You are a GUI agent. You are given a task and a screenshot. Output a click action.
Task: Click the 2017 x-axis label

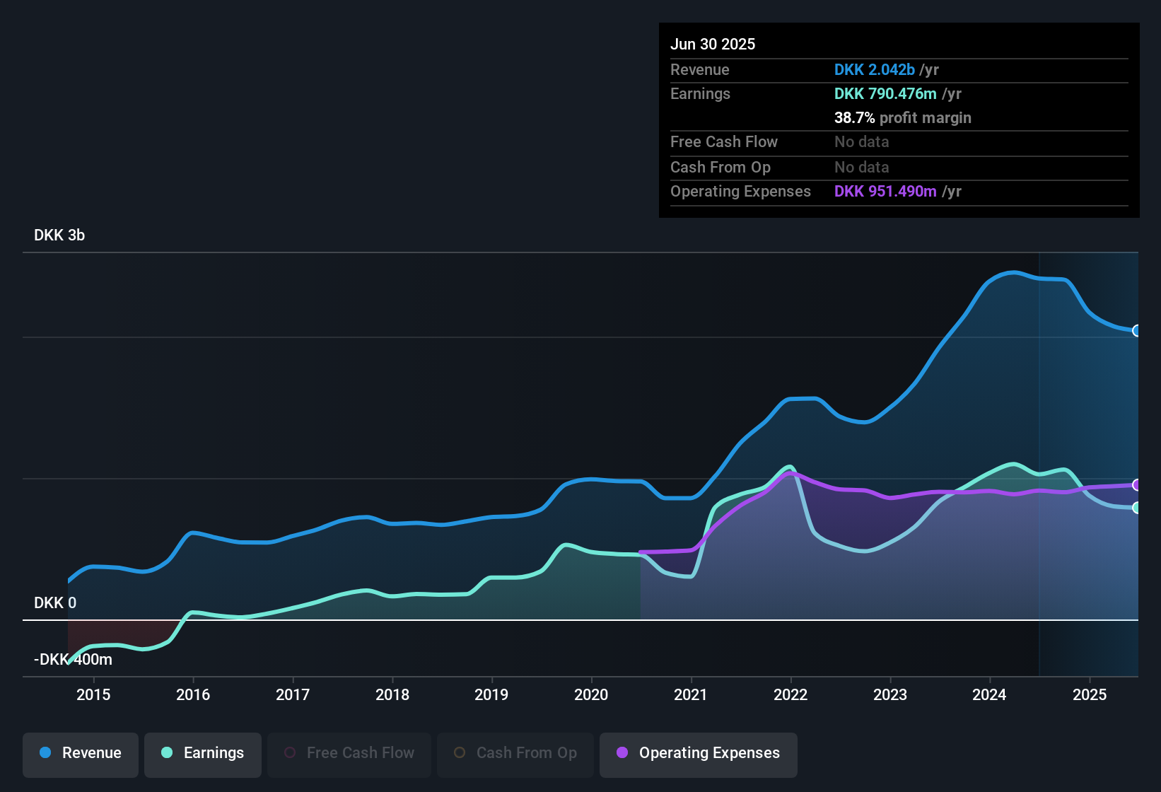click(293, 694)
